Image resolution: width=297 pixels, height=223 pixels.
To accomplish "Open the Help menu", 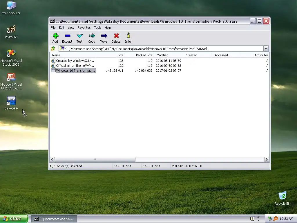I will click(108, 28).
